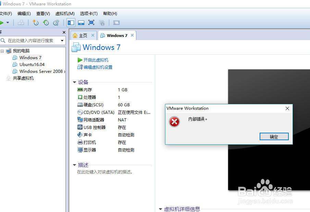The width and height of the screenshot is (310, 212).
Task: Open the 编辑(E) menu
Action: pyautogui.click(x=24, y=14)
